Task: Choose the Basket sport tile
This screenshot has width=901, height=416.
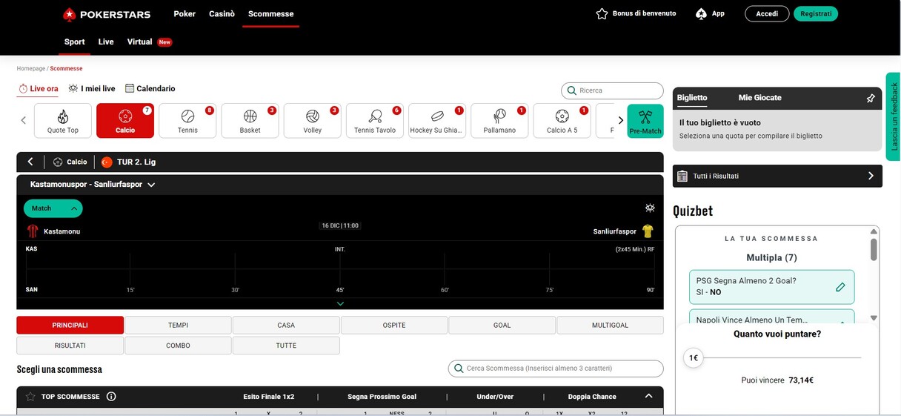Action: click(250, 121)
